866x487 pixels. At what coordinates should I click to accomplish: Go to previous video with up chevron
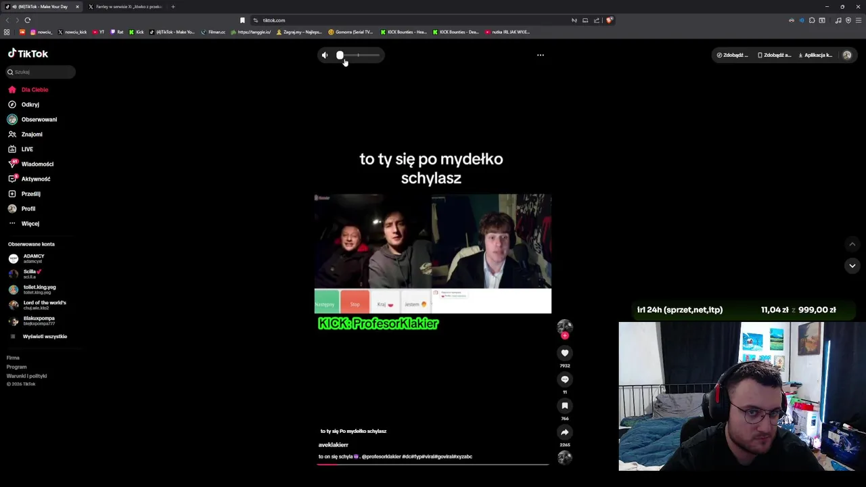pyautogui.click(x=852, y=244)
